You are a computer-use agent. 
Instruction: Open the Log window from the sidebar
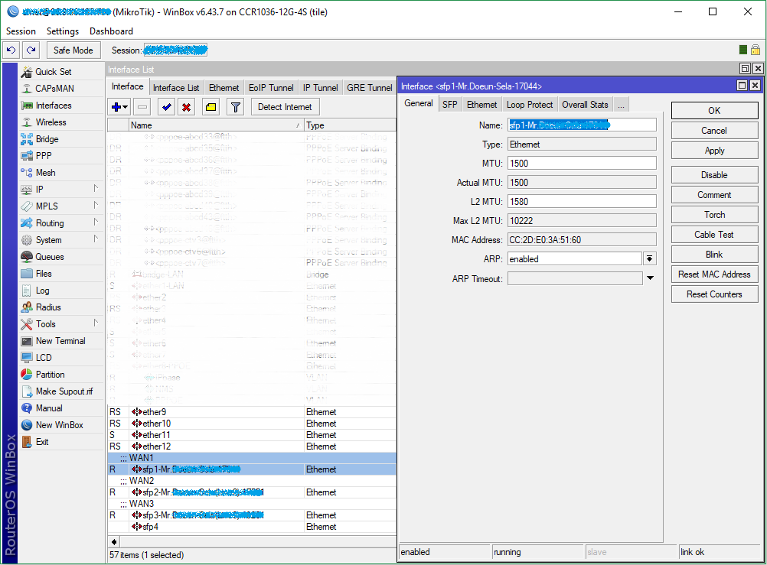click(x=40, y=290)
